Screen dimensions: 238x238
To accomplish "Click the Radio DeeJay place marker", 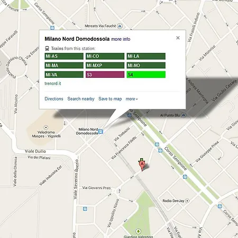I will [187, 200].
